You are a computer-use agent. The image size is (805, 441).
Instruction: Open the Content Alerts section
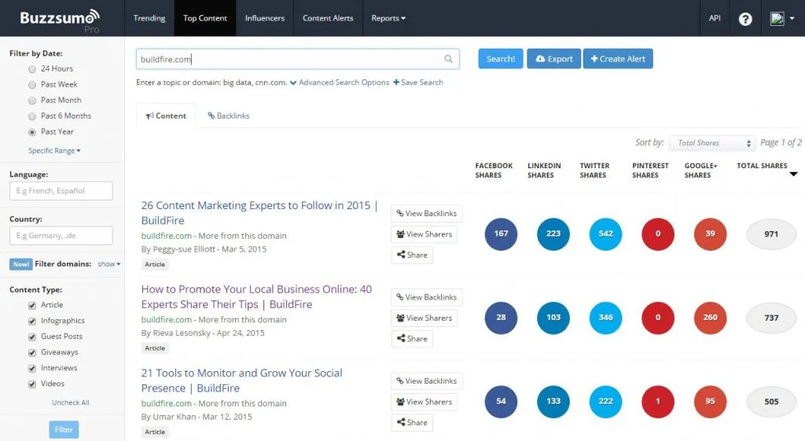[x=328, y=18]
